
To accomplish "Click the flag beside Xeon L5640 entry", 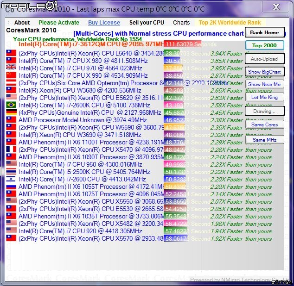I will click(x=11, y=53).
